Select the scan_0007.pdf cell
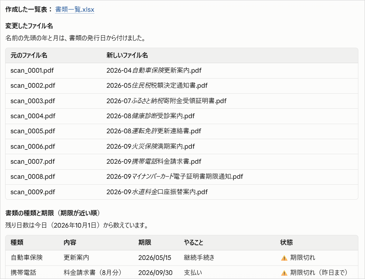The height and width of the screenshot is (279, 365). [33, 162]
